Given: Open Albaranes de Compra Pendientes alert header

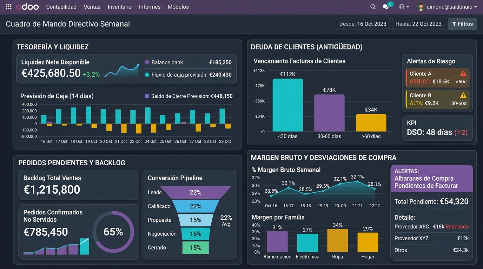Looking at the screenshot, I should tap(431, 178).
